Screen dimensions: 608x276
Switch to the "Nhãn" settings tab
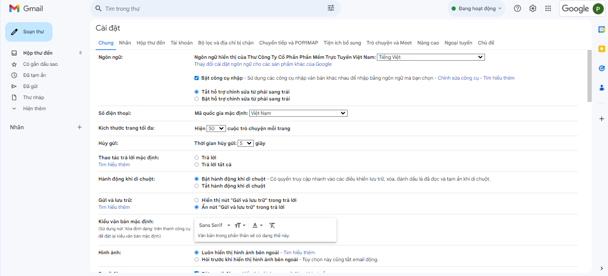click(x=125, y=43)
